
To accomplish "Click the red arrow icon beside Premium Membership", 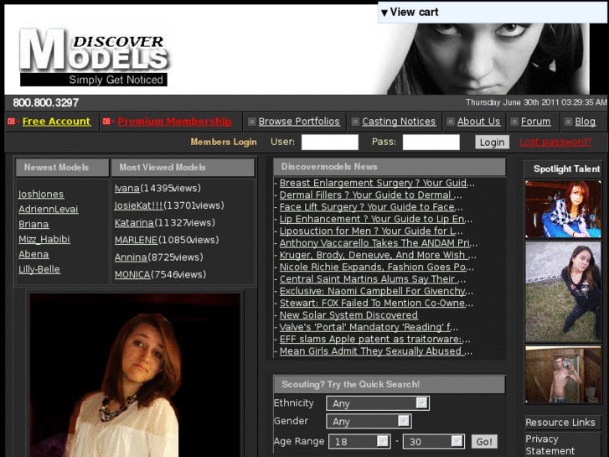I will (x=108, y=122).
